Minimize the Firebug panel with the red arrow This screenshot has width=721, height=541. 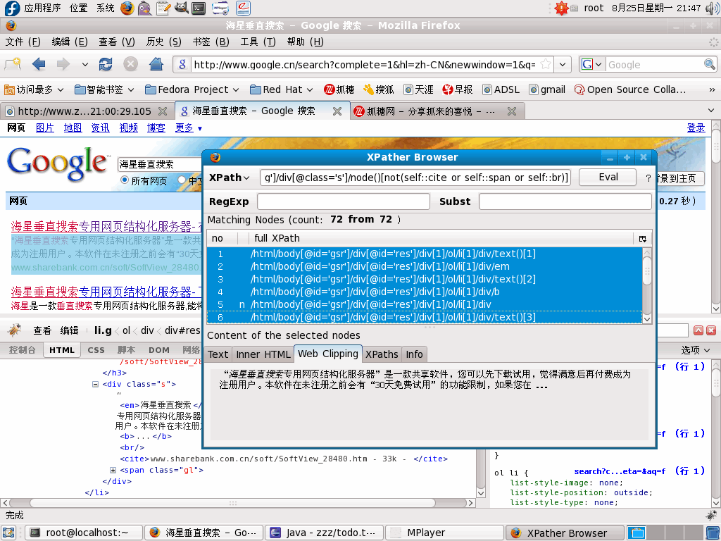pyautogui.click(x=698, y=330)
